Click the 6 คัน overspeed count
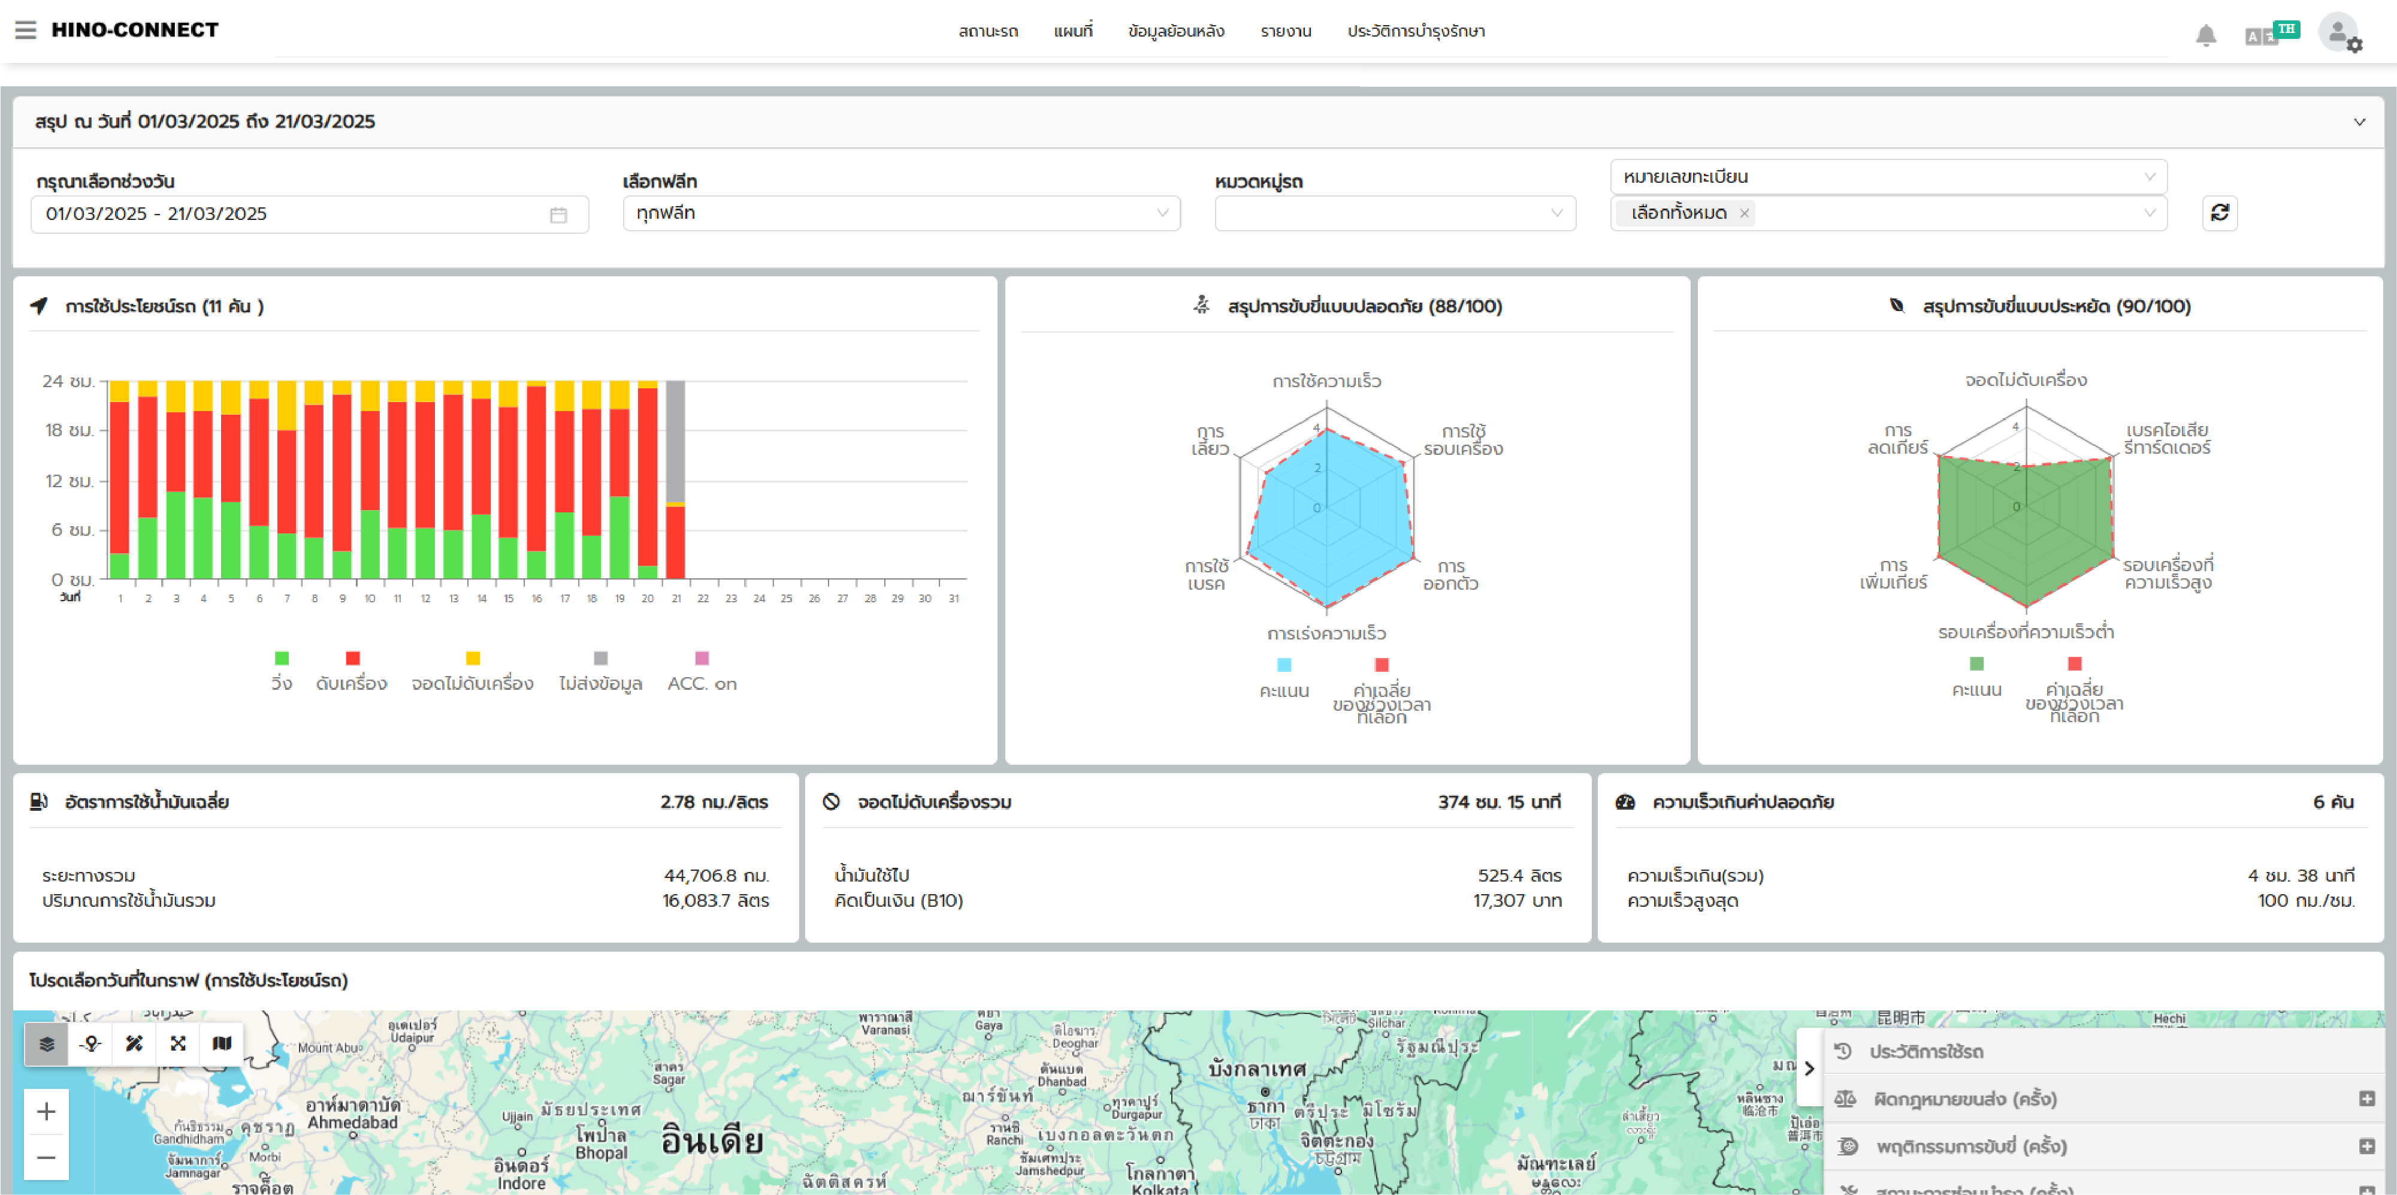2397x1195 pixels. [2333, 802]
